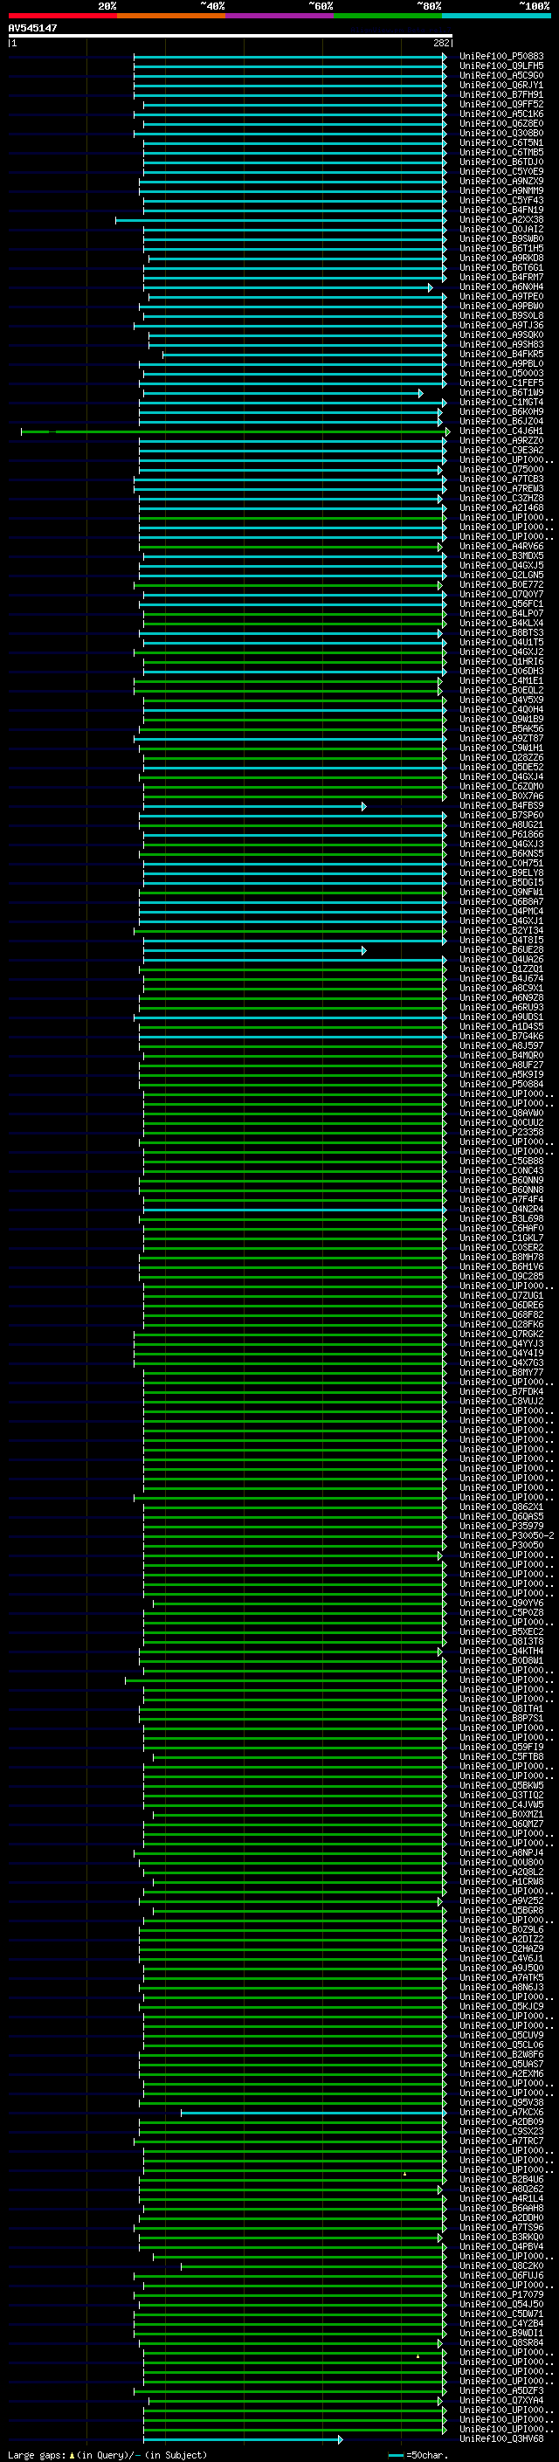Open hit UniRef100_C5DW71
559x2462 pixels.
pyautogui.click(x=501, y=2314)
